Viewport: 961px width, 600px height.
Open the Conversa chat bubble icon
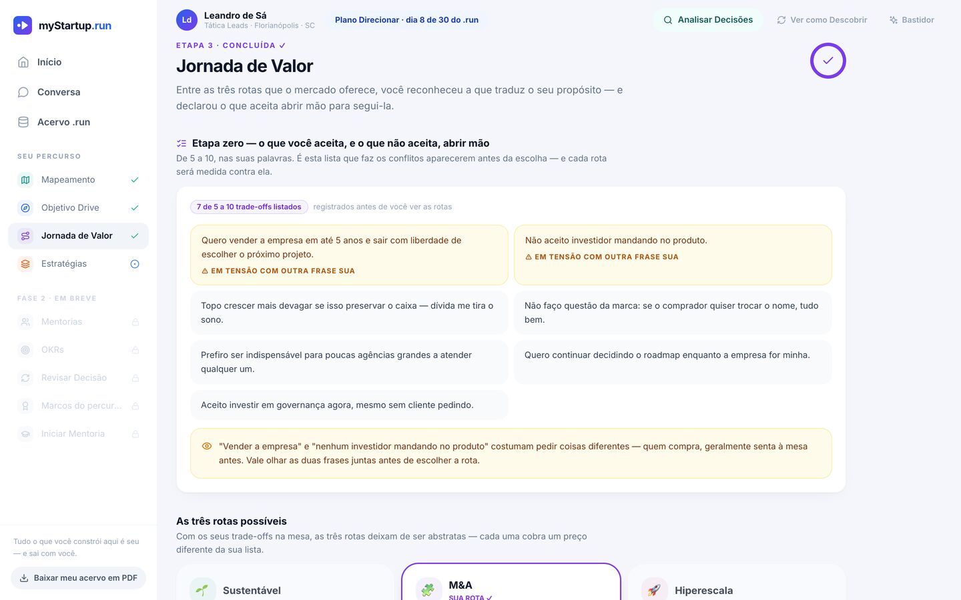pyautogui.click(x=23, y=92)
